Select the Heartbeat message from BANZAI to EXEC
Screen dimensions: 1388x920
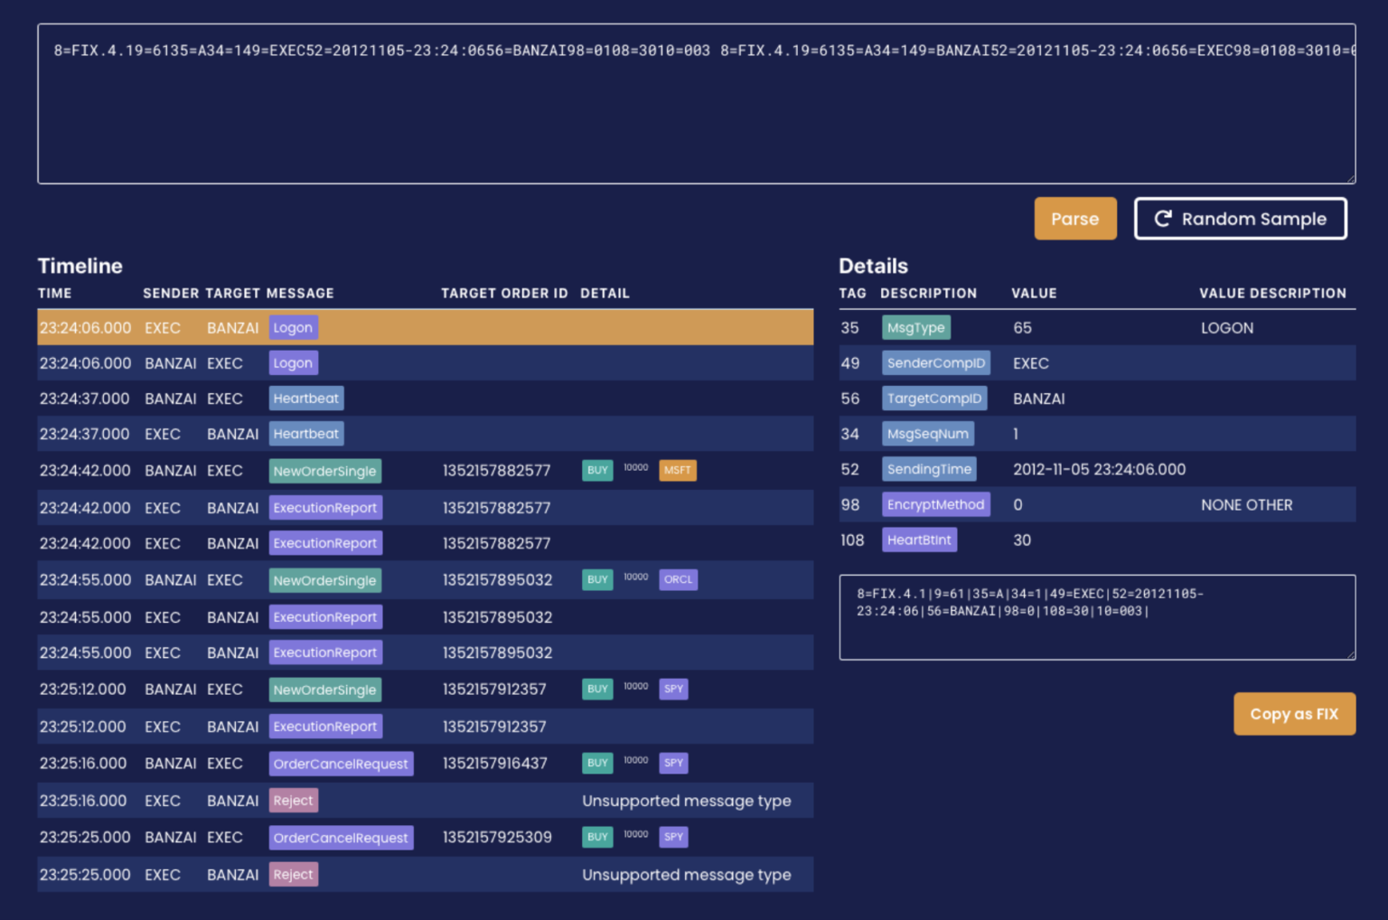click(425, 399)
